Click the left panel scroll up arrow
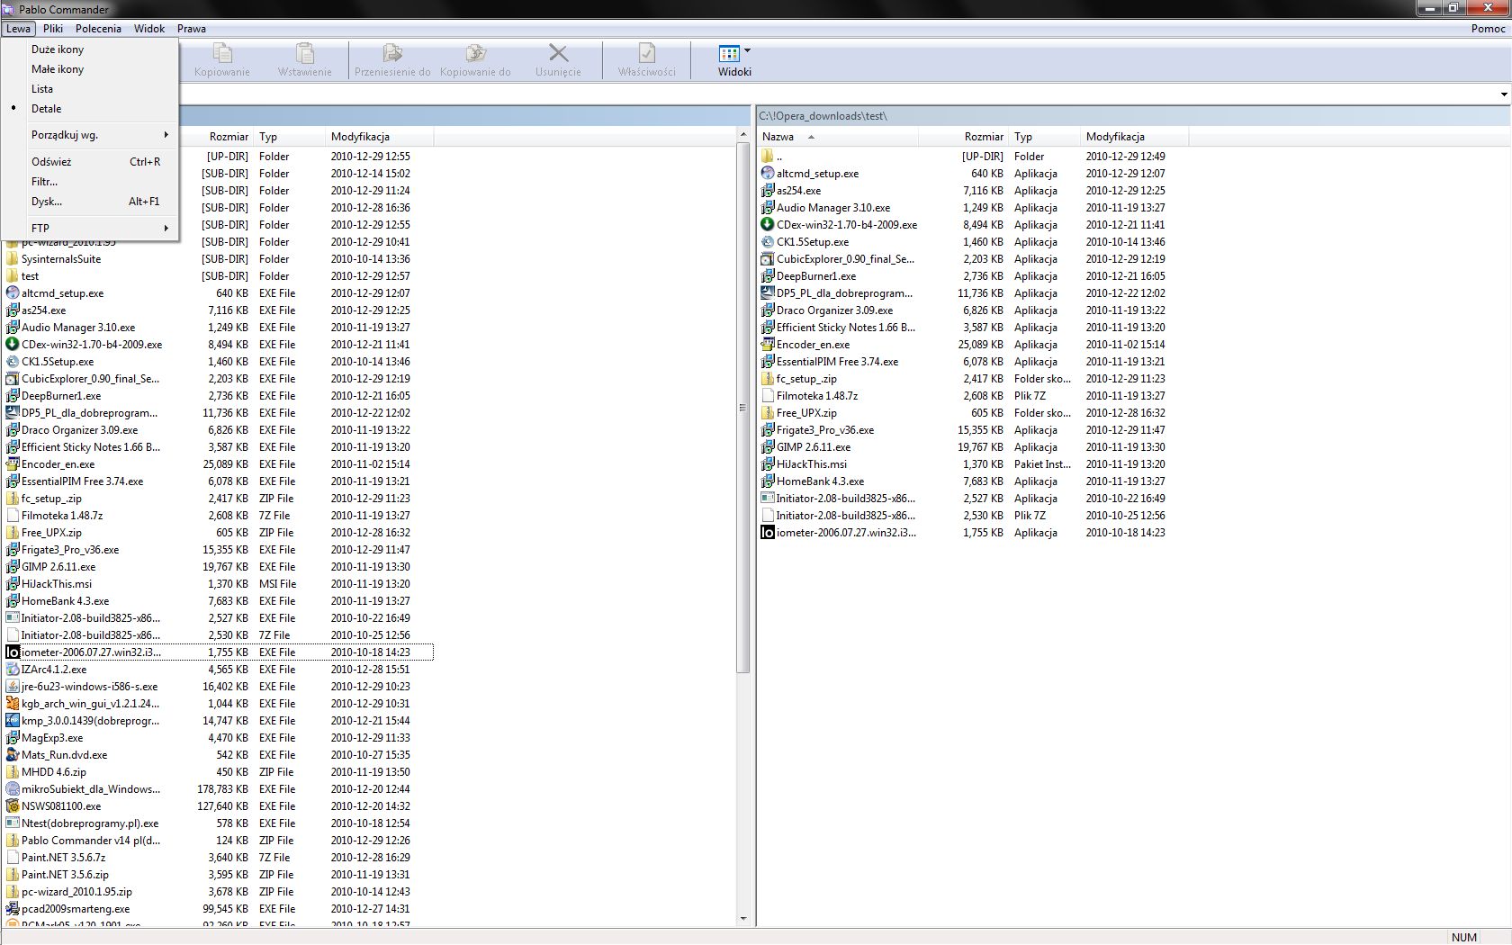The image size is (1512, 945). (742, 134)
